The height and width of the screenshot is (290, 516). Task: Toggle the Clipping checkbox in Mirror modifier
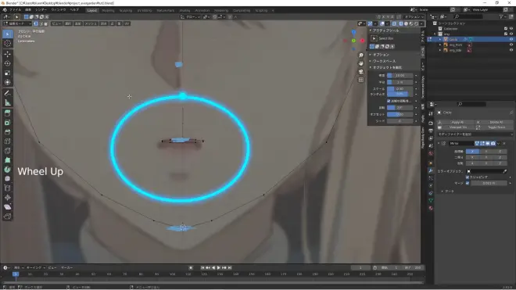[x=468, y=177]
